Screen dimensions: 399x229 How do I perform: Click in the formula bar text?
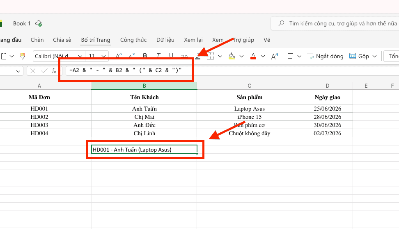[x=126, y=70]
